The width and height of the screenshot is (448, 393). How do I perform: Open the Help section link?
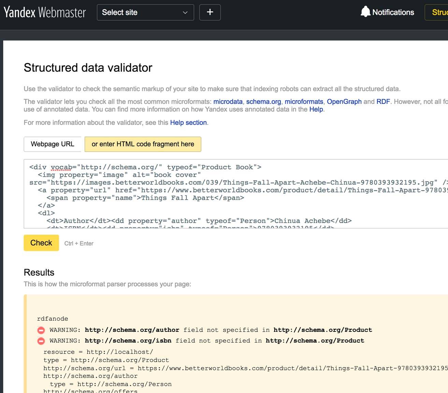point(188,123)
